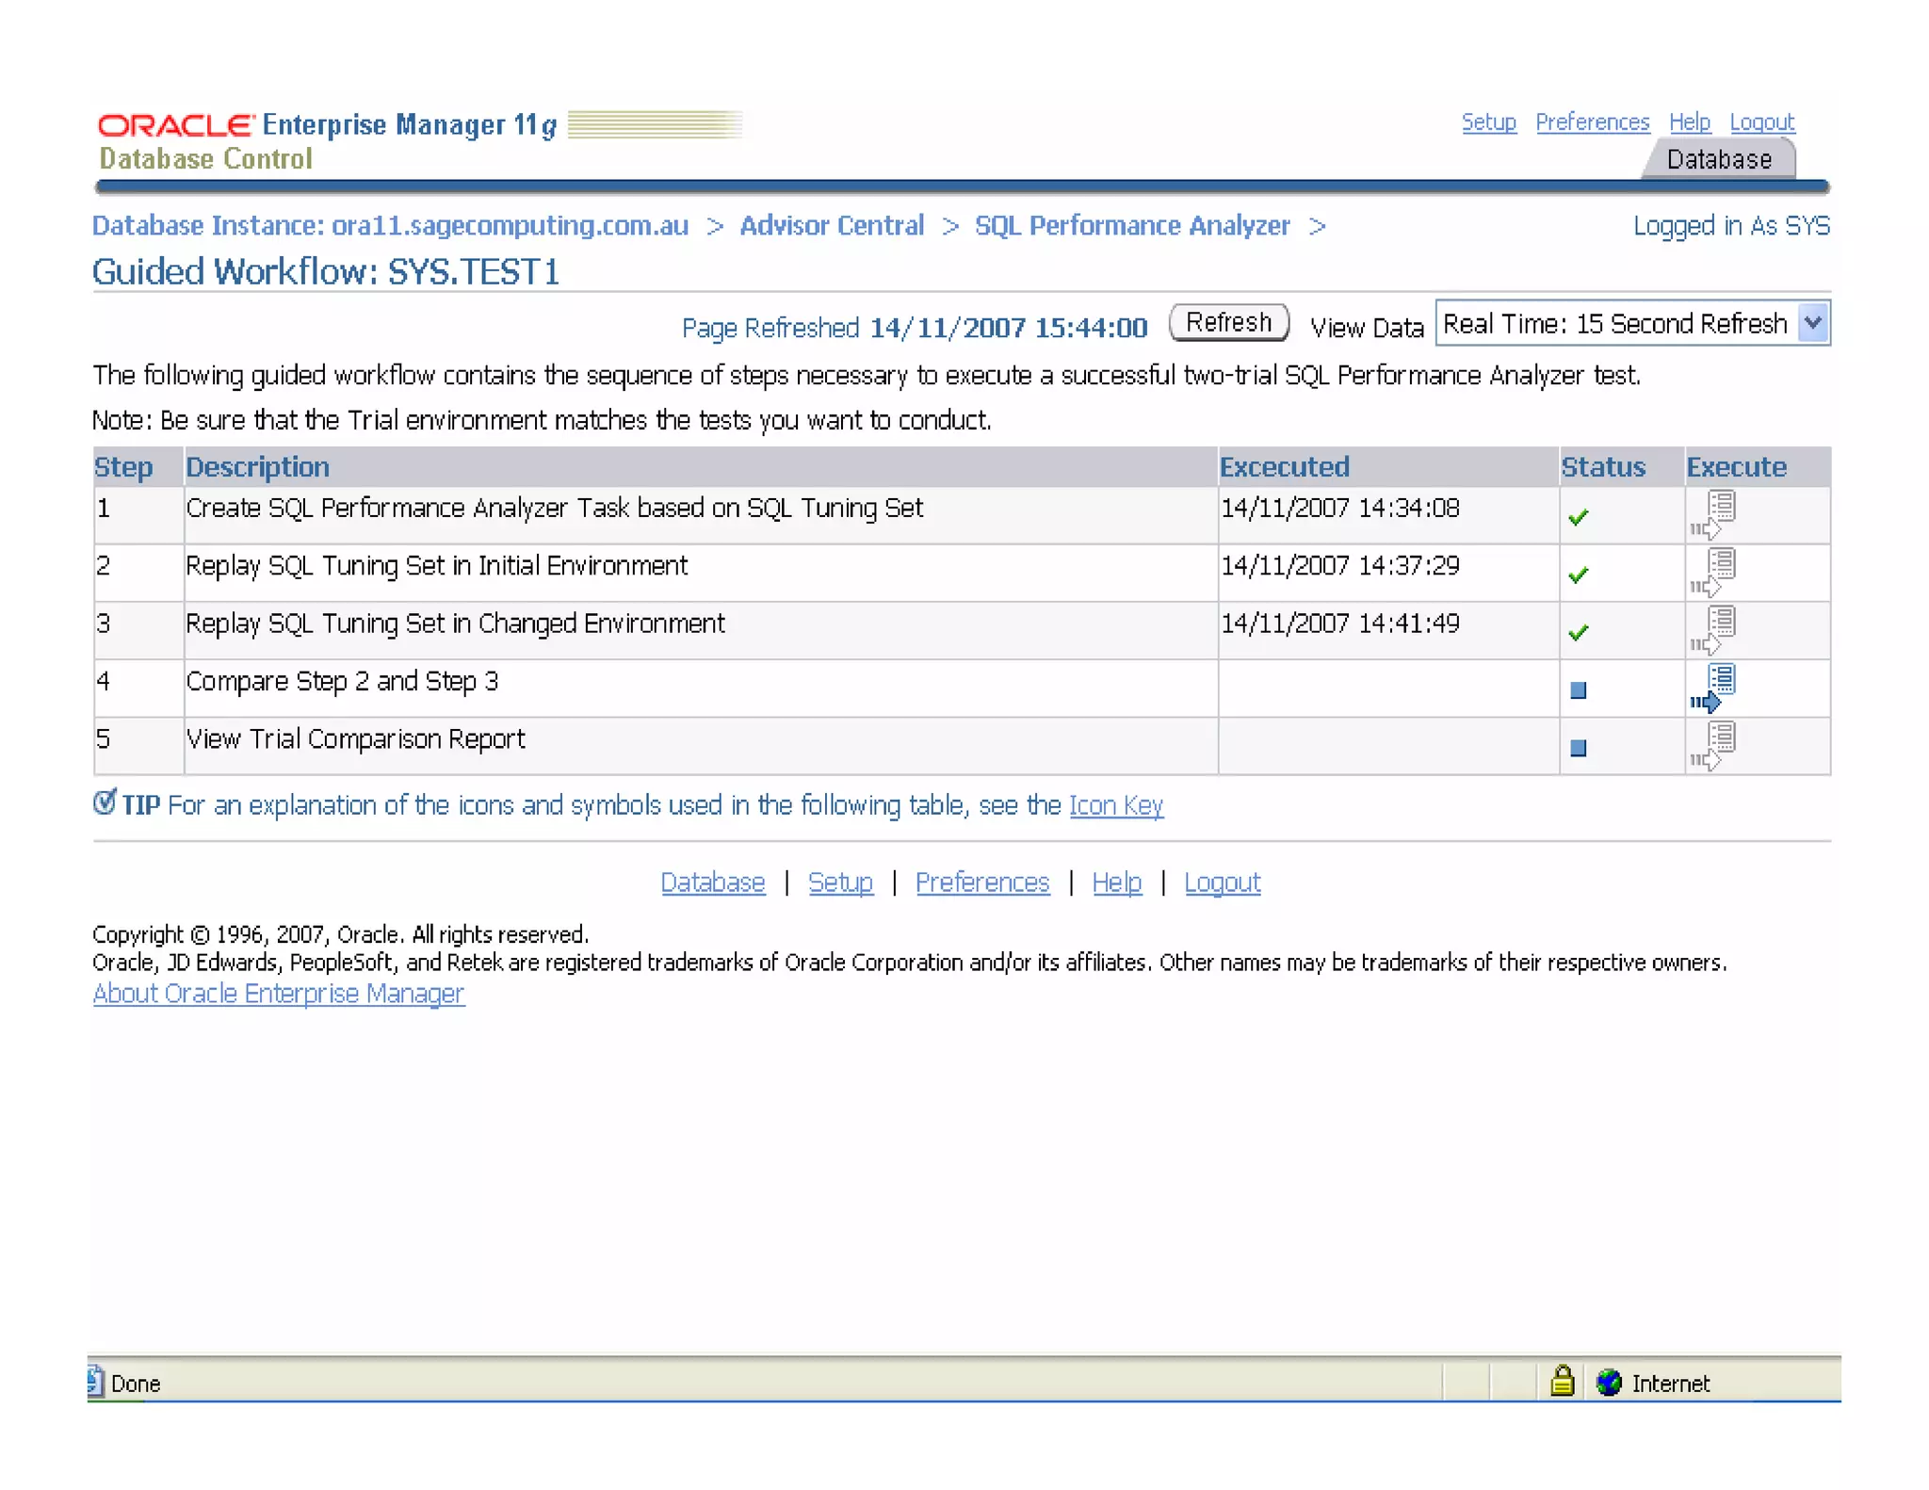Click Help link in footer
Viewport: 1929px width, 1490px height.
point(1117,883)
